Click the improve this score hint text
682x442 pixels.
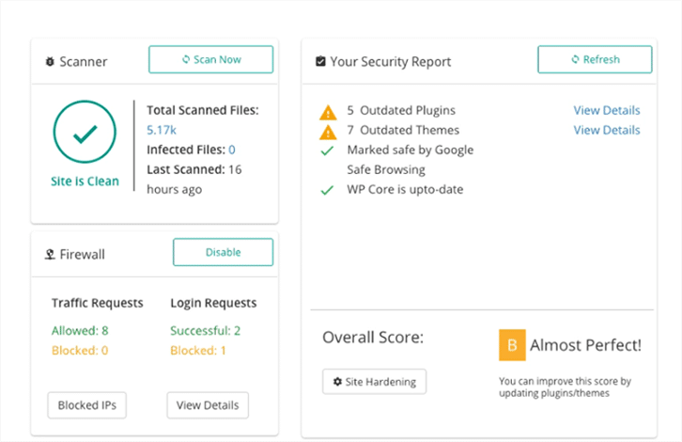[x=565, y=387]
